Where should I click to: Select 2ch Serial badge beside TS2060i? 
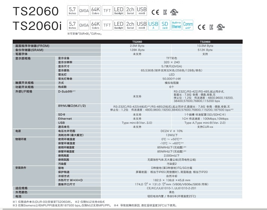click(x=130, y=25)
